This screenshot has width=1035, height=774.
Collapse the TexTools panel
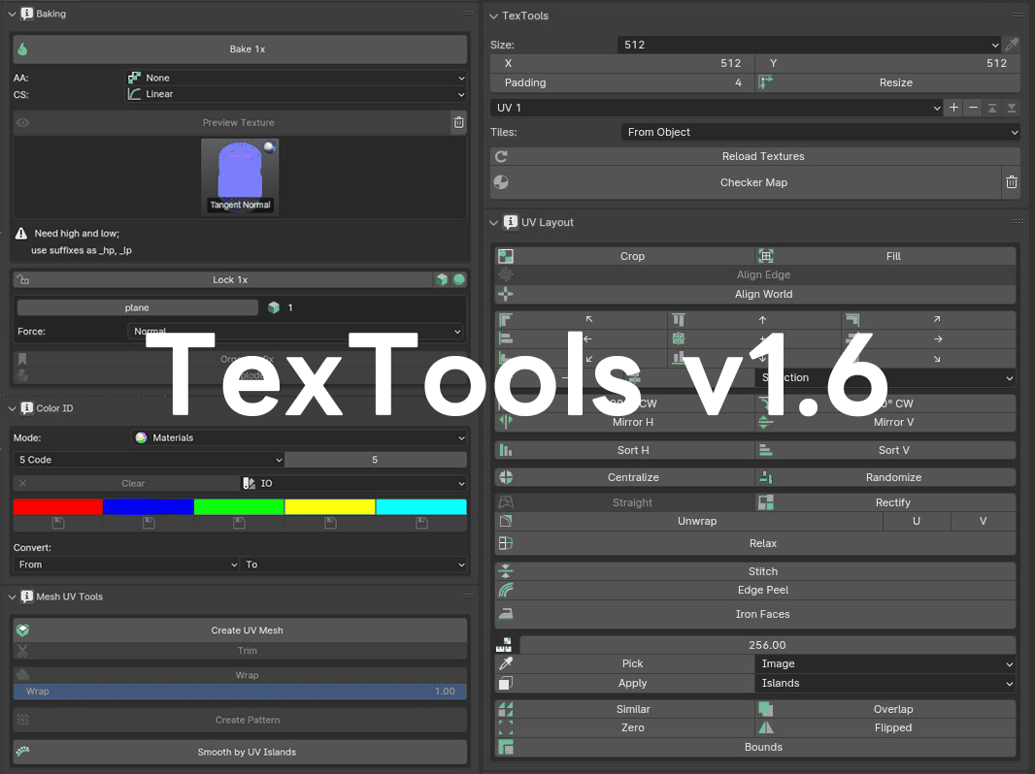pyautogui.click(x=494, y=16)
